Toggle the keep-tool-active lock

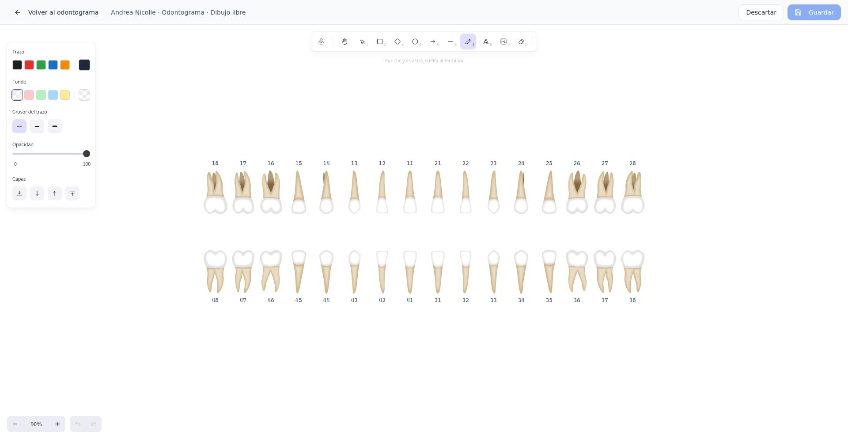coord(321,42)
